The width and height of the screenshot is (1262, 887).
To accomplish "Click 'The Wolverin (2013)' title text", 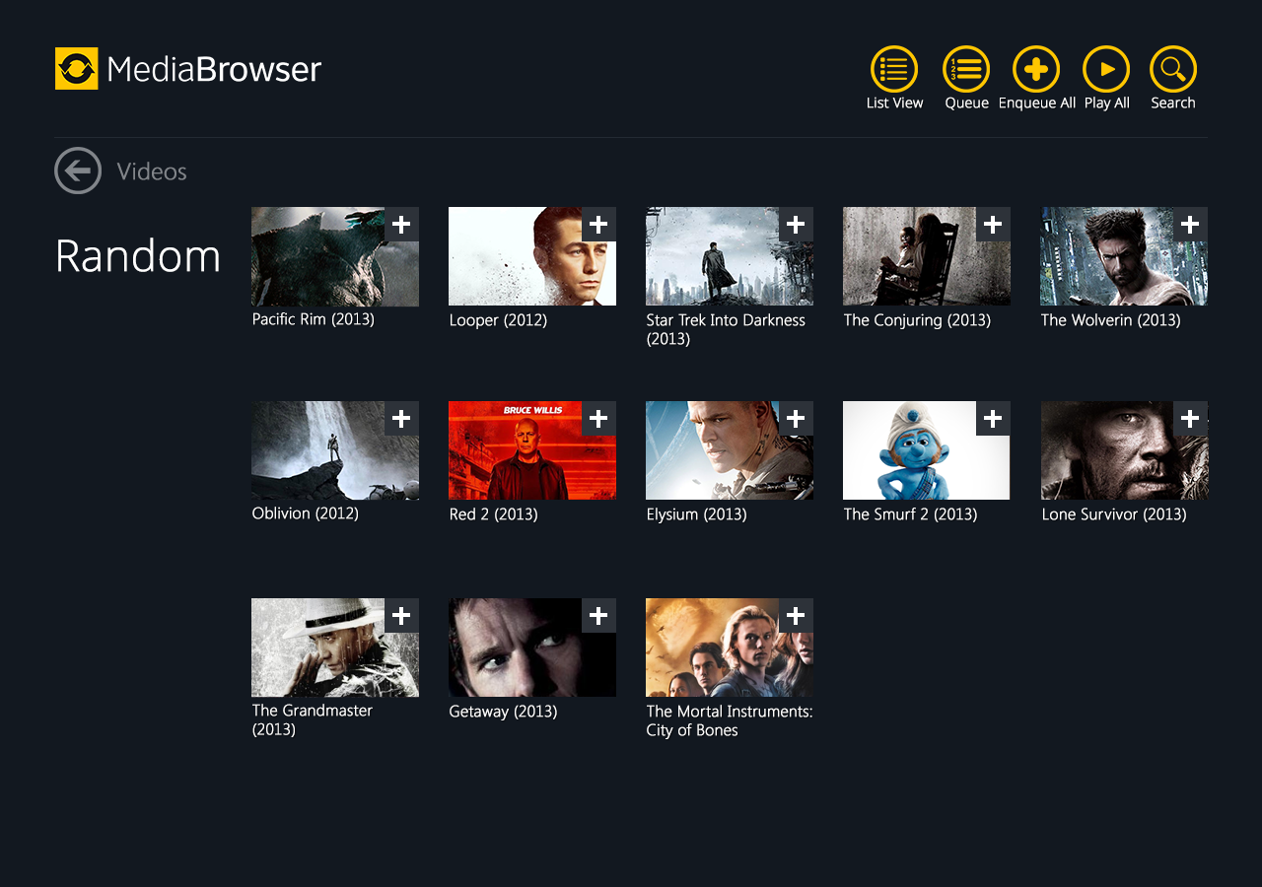I will point(1110,320).
